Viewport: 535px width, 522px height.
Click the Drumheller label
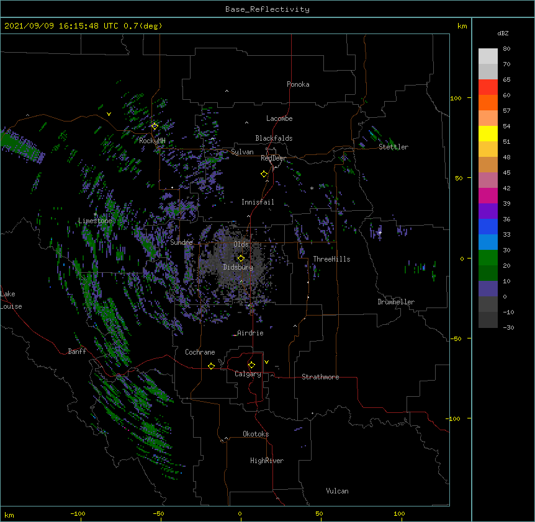(x=396, y=302)
